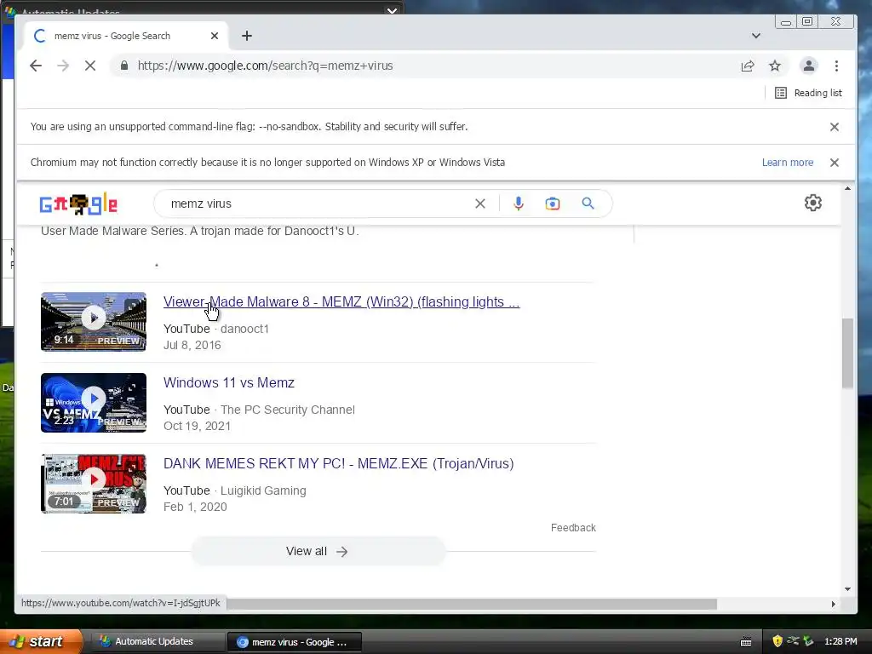Select the memz virus - Google Search tab
Image resolution: width=872 pixels, height=654 pixels.
pyautogui.click(x=125, y=36)
